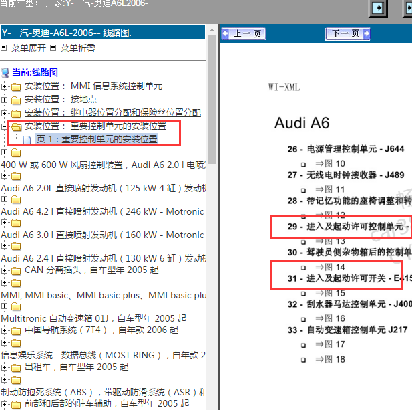Image resolution: width=412 pixels, height=410 pixels.
Task: Click the folder icon beside 接地点
Action: tap(16, 100)
